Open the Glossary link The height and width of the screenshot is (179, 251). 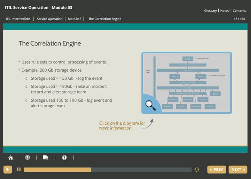click(210, 11)
